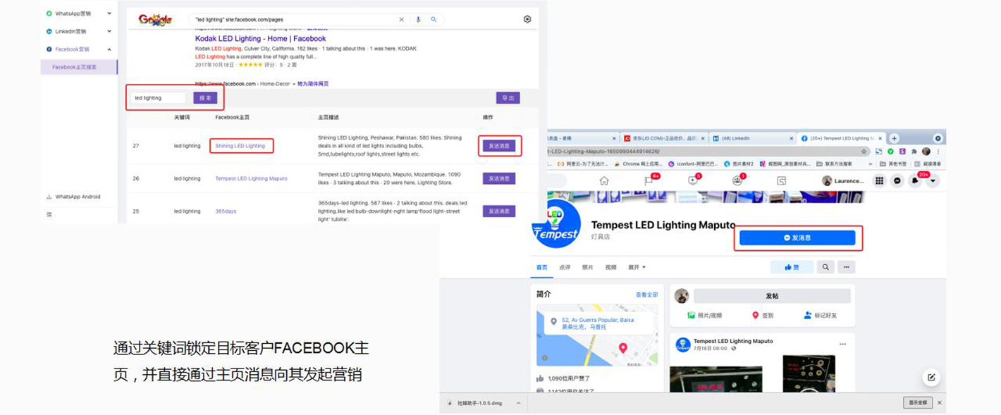Open the 首页 tab on Tempest page
This screenshot has width=1001, height=415.
coord(541,267)
